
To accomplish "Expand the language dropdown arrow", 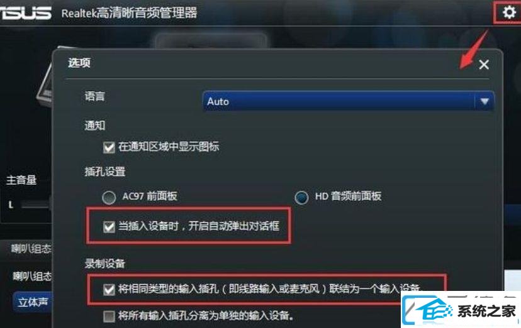I will (x=484, y=101).
